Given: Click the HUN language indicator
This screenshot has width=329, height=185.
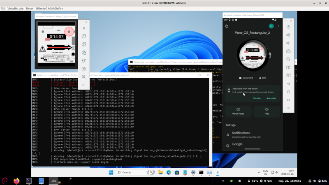Looking at the screenshot, I should coord(265,172).
